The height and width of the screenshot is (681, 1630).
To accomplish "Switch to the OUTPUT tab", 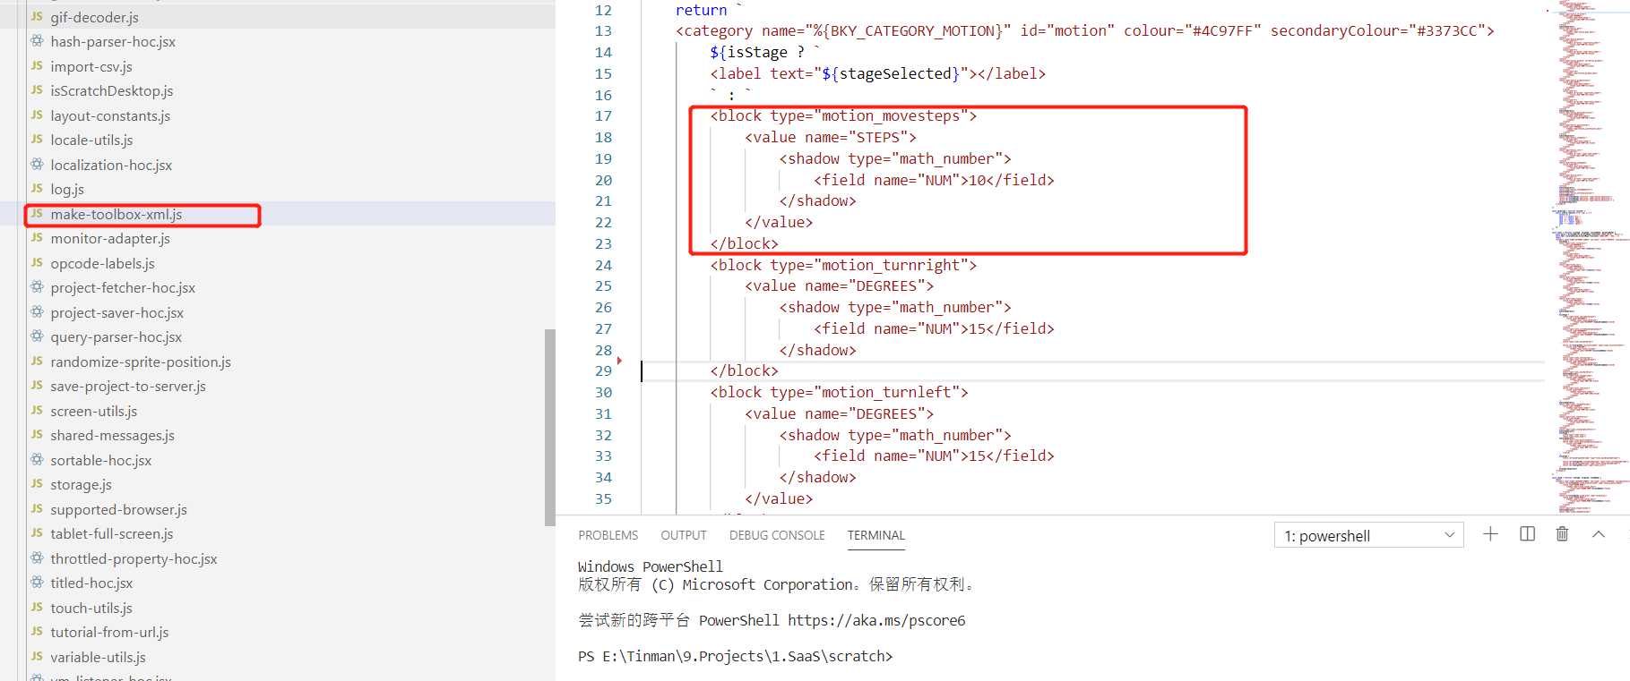I will click(x=684, y=535).
